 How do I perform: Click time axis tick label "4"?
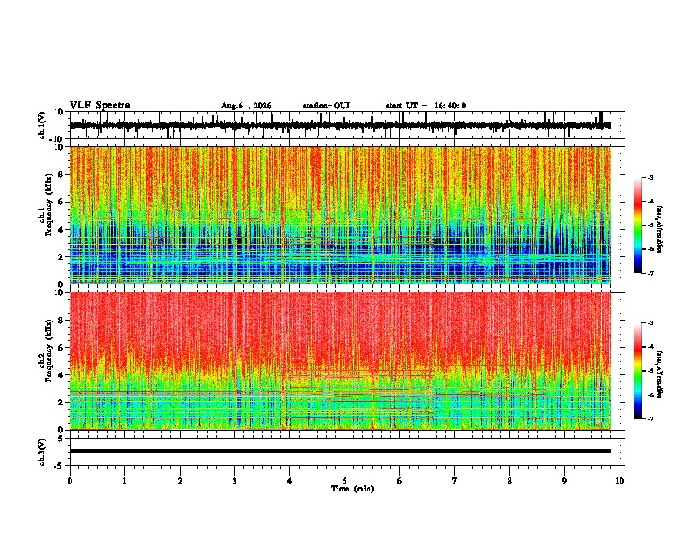point(290,481)
